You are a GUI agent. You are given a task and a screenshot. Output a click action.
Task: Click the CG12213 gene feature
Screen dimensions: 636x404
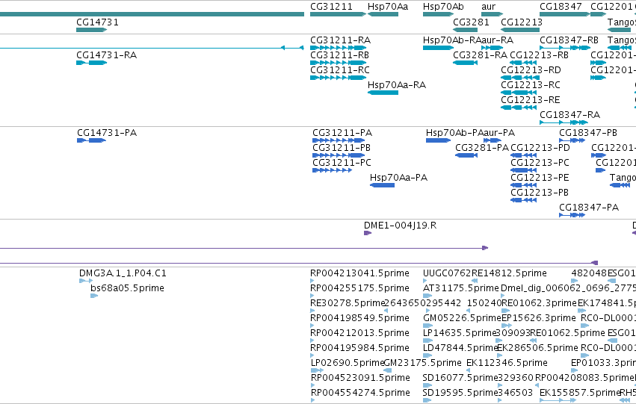[520, 30]
